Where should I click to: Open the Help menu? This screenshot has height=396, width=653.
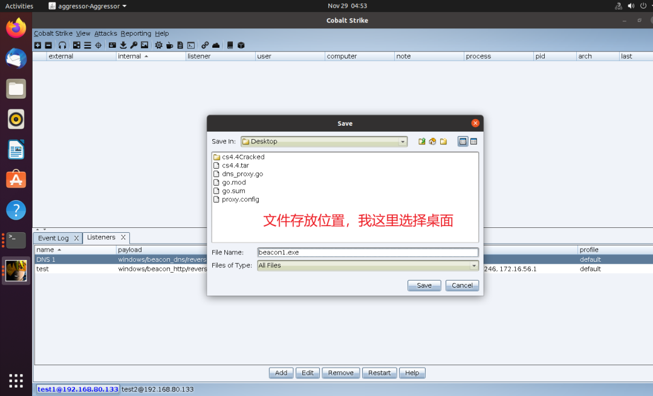[162, 33]
